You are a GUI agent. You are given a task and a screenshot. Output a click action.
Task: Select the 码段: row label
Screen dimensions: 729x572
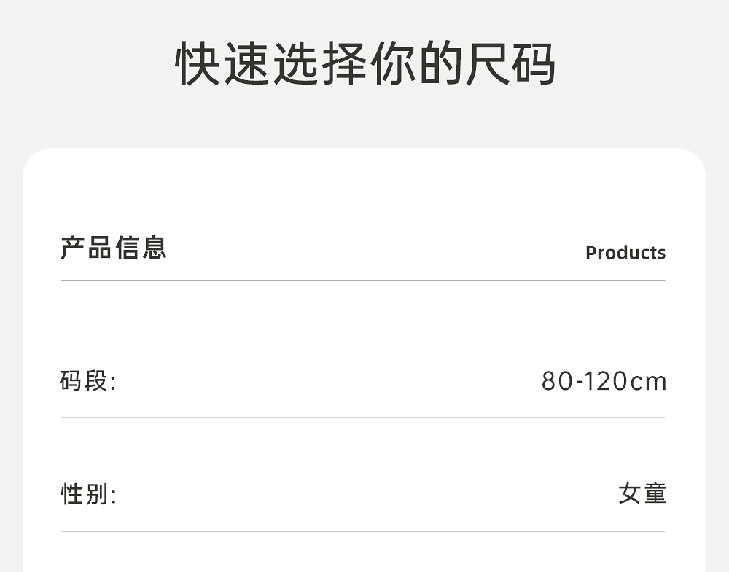point(87,381)
